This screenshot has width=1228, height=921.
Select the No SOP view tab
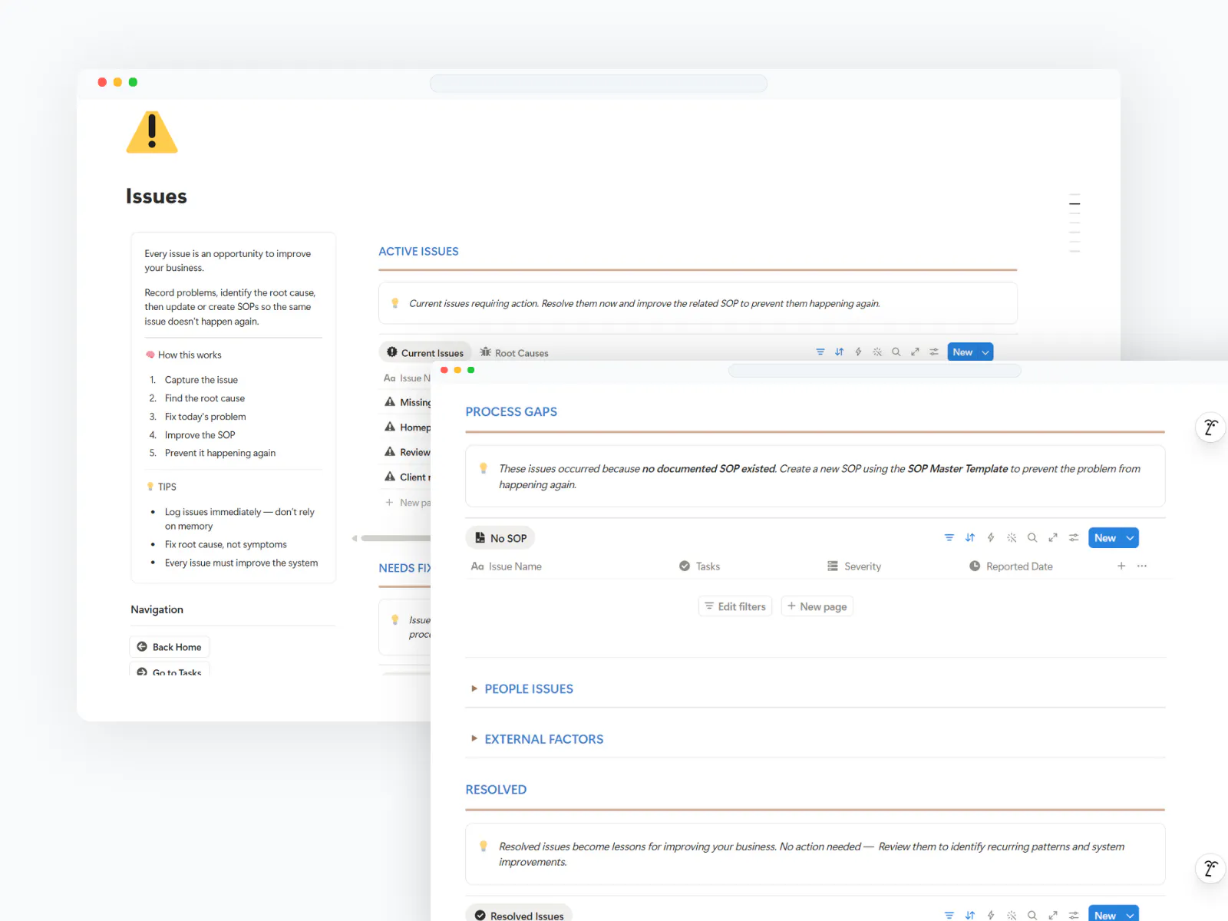[500, 538]
